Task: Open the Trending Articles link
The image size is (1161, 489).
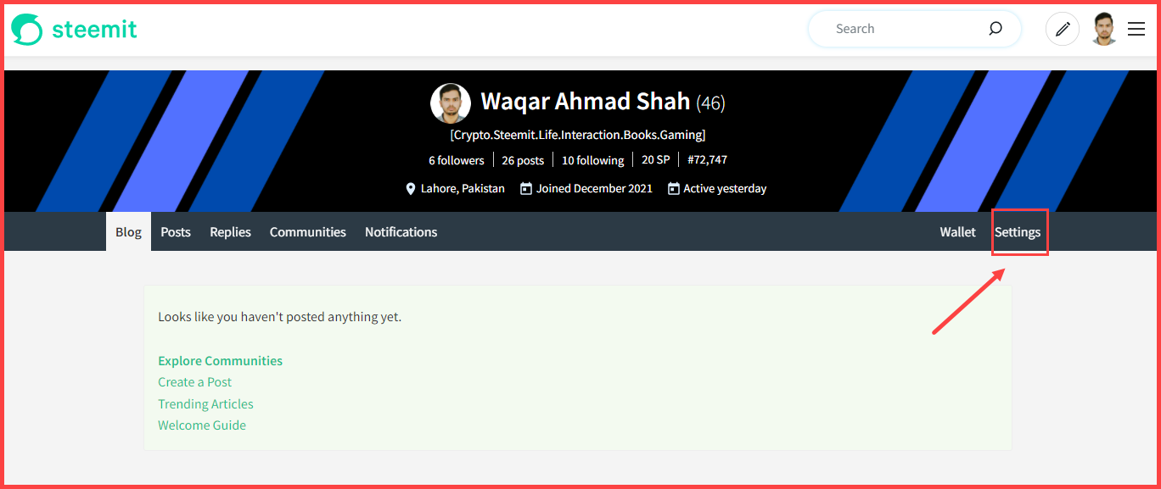Action: [x=205, y=404]
